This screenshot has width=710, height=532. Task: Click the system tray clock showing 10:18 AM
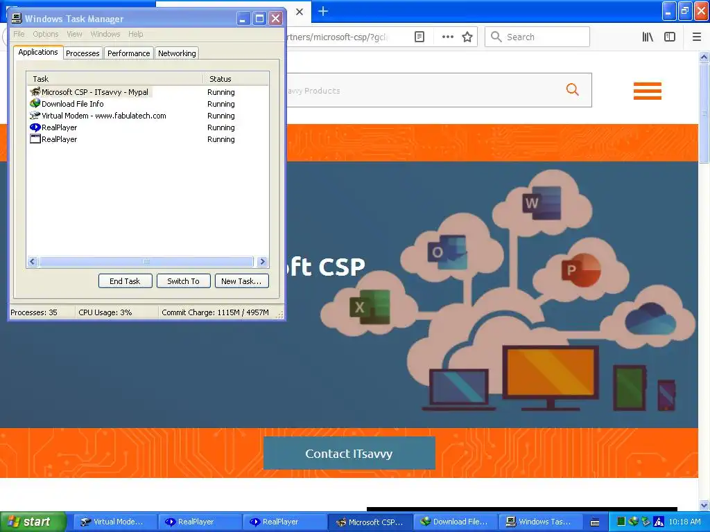tap(684, 522)
